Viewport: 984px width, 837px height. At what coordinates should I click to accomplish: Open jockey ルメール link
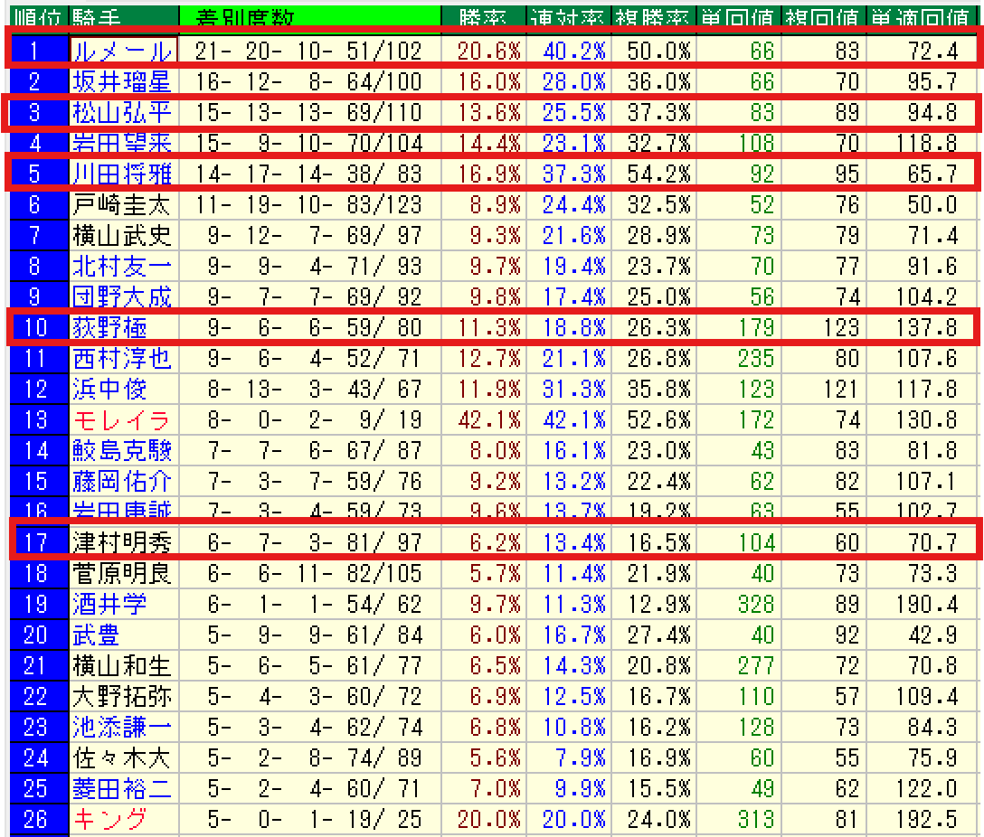pos(121,52)
